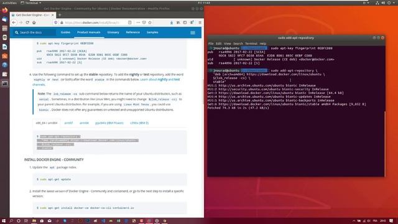Launch Firefox from the Ubuntu dock
Screen dimensions: 398x224
5,10
